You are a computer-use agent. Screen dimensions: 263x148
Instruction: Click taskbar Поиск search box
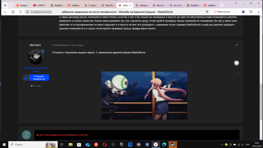coord(33,145)
